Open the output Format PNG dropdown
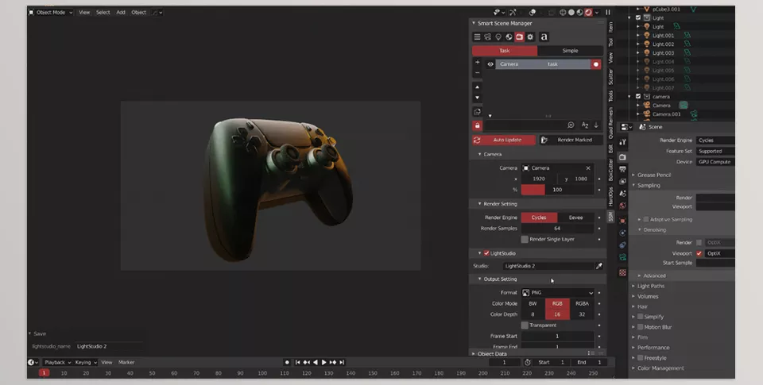Viewport: 763px width, 385px height. click(558, 293)
